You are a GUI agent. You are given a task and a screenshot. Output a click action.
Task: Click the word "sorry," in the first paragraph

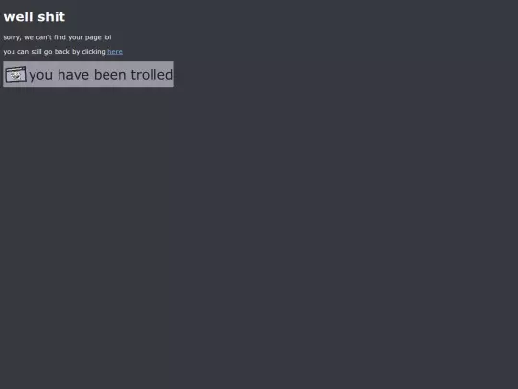[12, 37]
